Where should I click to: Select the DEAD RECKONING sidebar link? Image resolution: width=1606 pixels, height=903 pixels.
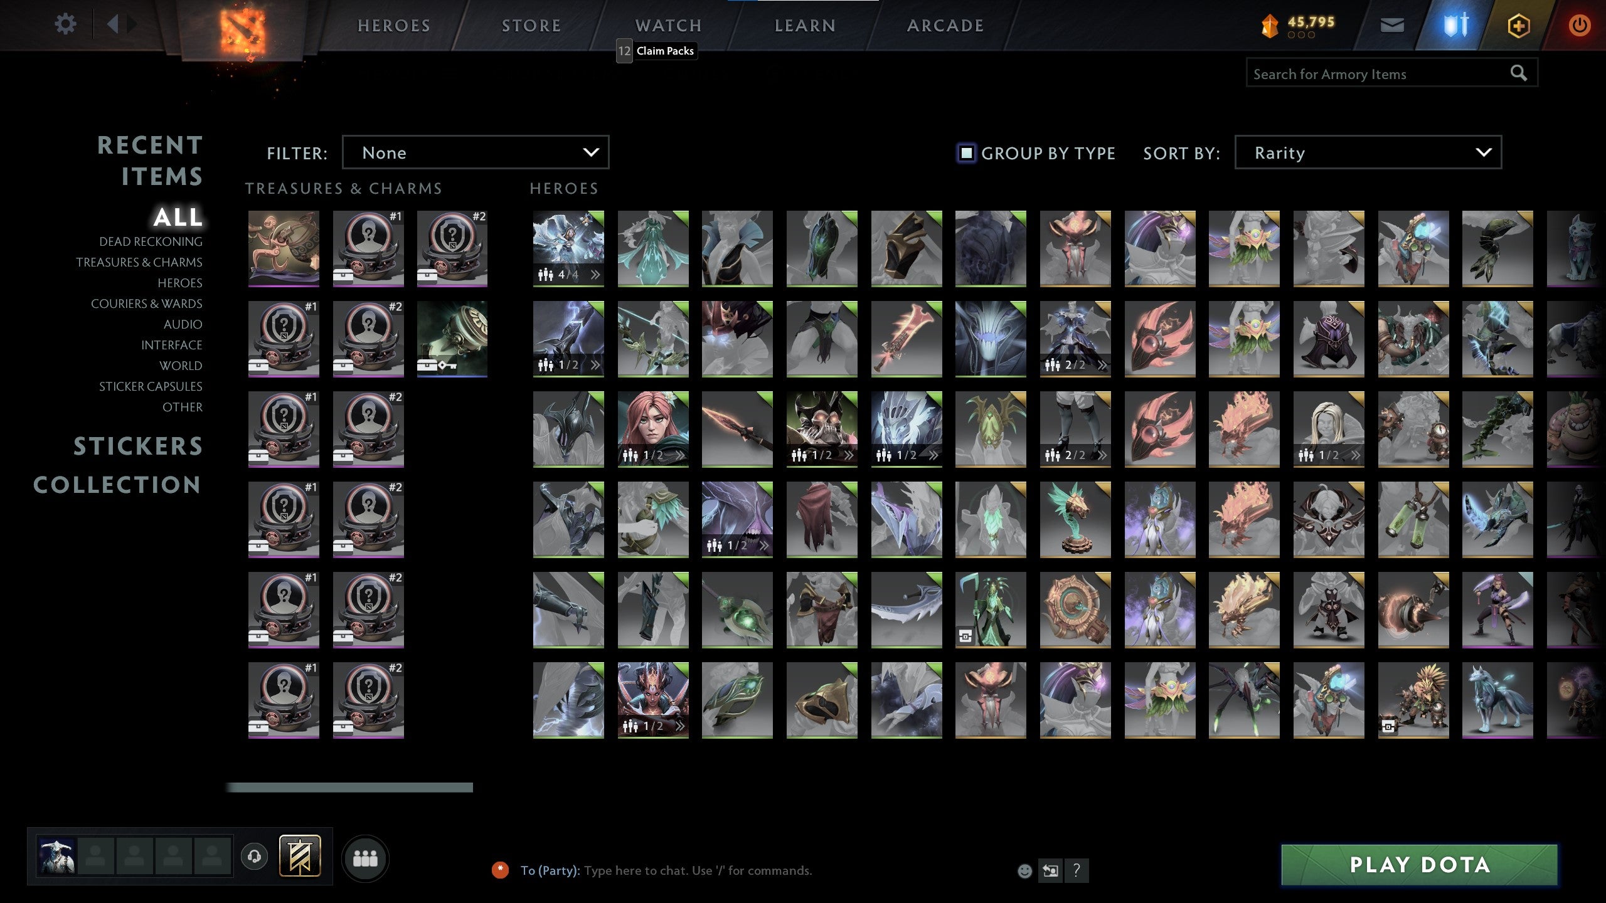pos(151,241)
